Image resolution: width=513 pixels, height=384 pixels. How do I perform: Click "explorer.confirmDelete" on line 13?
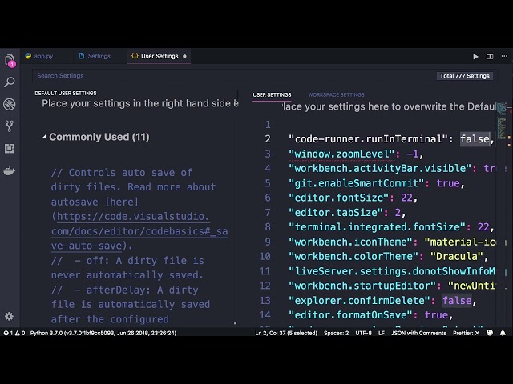[359, 301]
